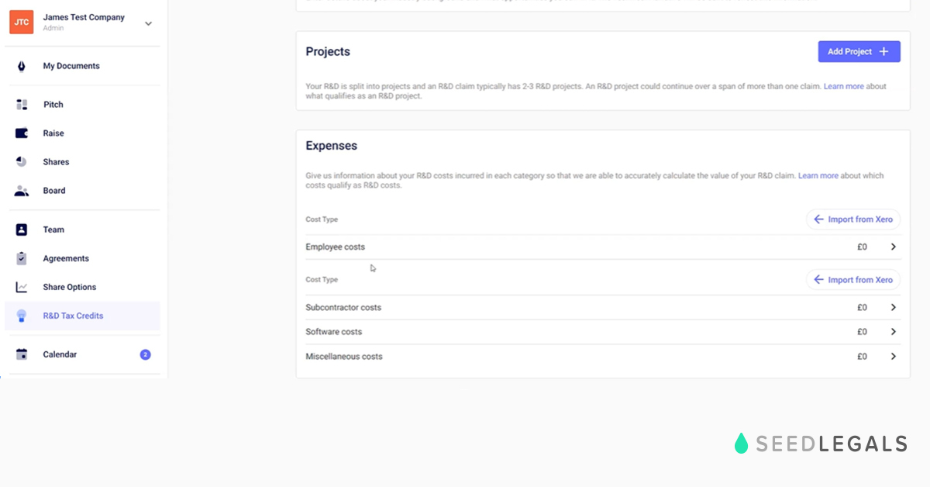Select the Pitch icon in the sidebar
The height and width of the screenshot is (487, 930).
point(22,104)
